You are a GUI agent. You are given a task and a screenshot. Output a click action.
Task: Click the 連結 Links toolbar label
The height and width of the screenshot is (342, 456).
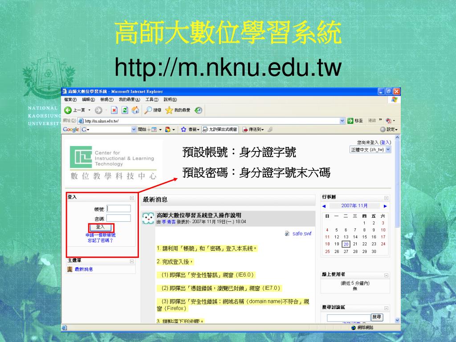click(372, 121)
